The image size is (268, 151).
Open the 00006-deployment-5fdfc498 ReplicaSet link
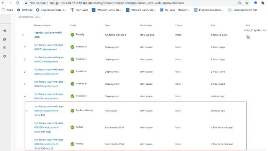(49, 111)
